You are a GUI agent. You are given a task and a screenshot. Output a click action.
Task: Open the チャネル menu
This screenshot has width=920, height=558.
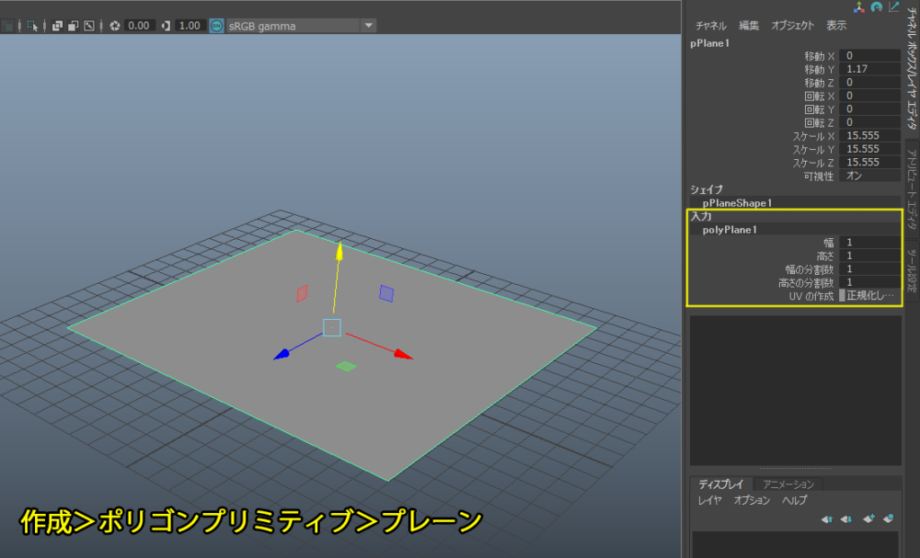point(711,26)
